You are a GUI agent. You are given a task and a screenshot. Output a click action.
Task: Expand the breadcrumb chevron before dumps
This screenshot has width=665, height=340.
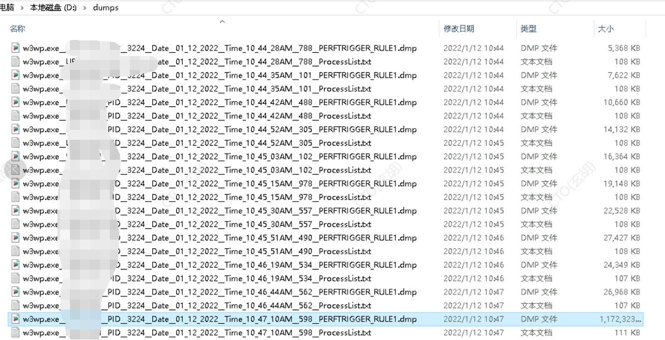[85, 8]
